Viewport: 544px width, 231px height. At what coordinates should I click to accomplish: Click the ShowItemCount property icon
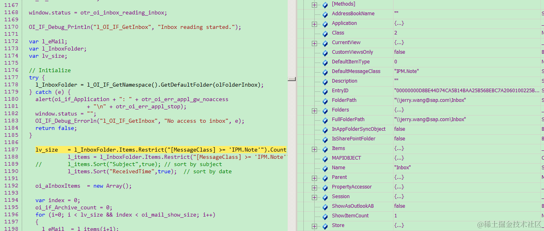[x=325, y=216]
